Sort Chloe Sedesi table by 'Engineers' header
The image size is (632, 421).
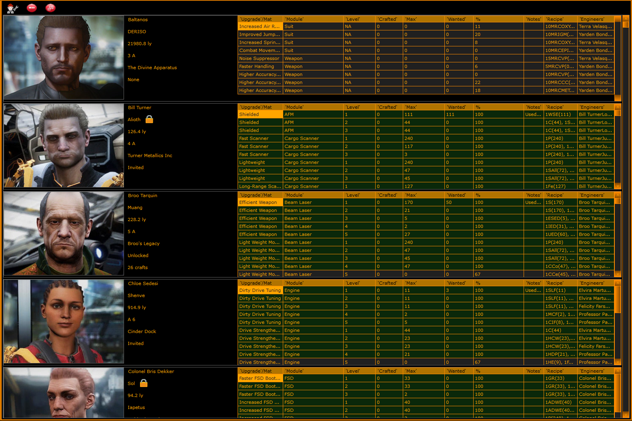coord(596,283)
